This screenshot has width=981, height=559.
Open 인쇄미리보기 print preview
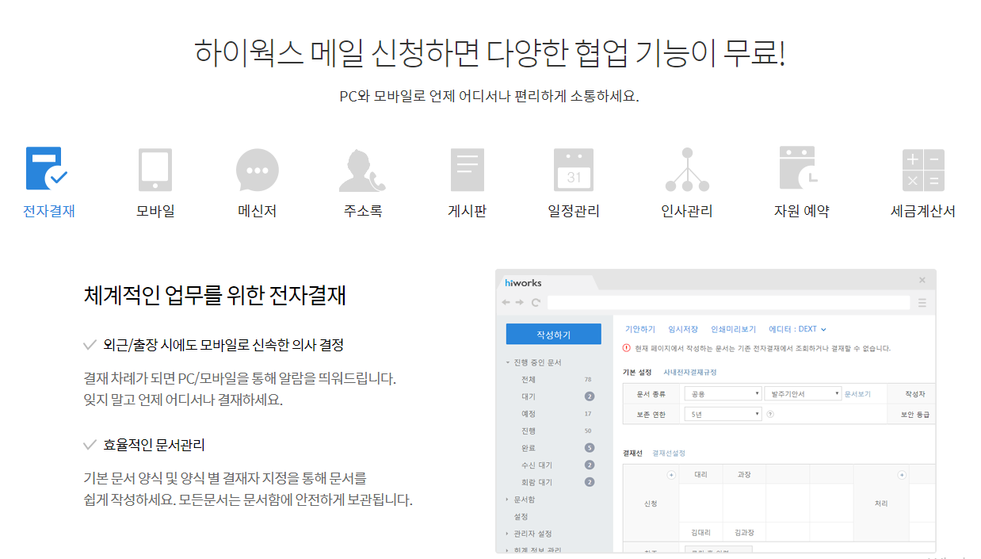point(733,329)
